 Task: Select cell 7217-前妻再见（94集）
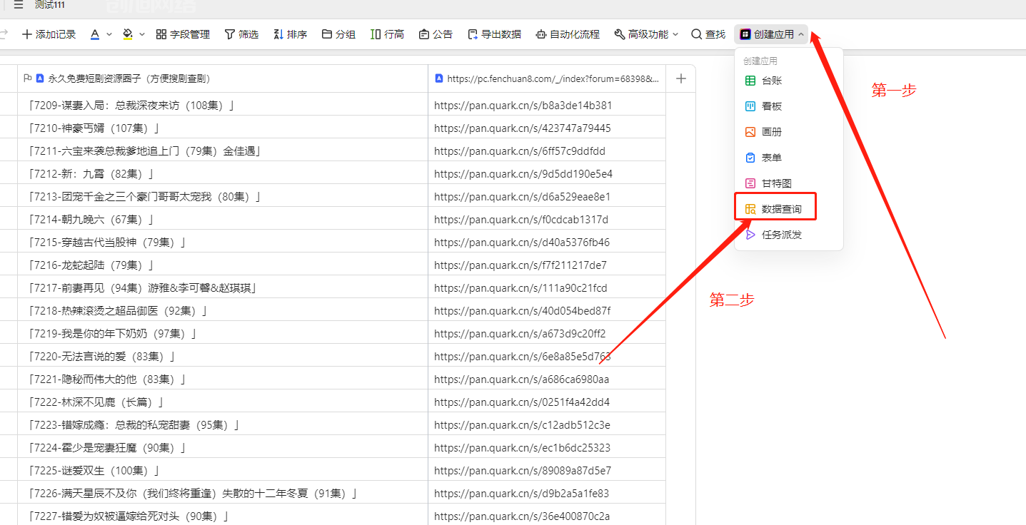(x=223, y=288)
